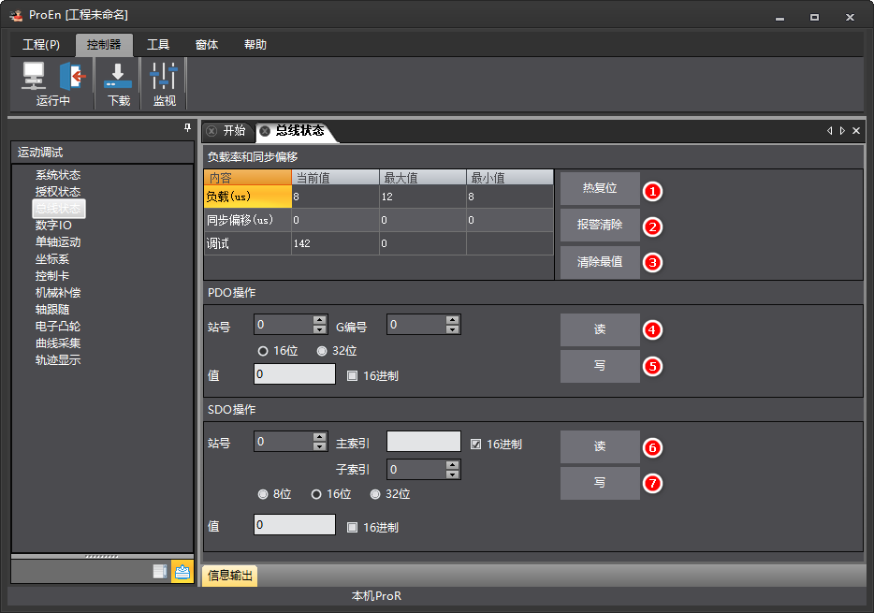874x613 pixels.
Task: Increase the 子索引 spinner value
Action: (453, 465)
